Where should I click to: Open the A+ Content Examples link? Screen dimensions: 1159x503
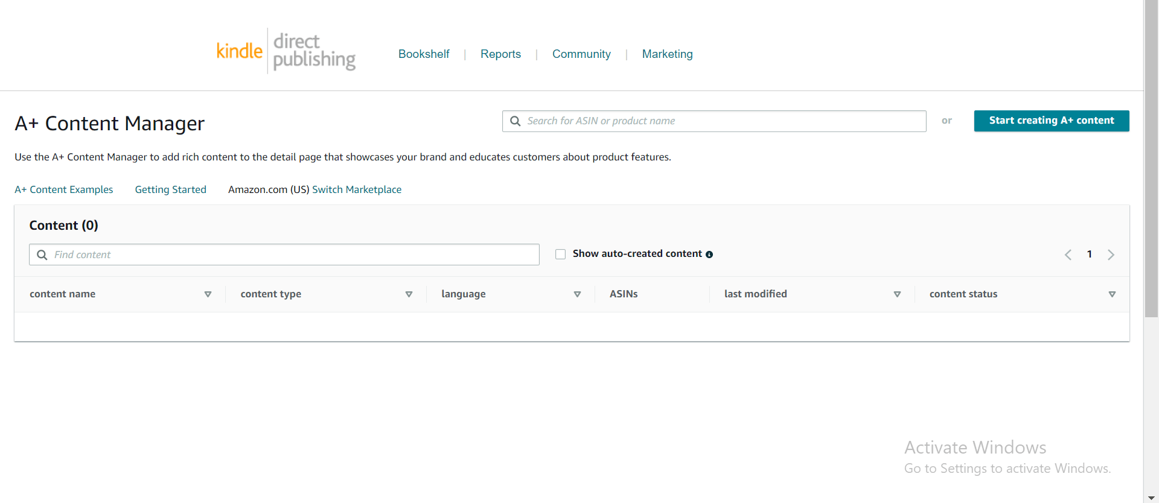point(64,189)
